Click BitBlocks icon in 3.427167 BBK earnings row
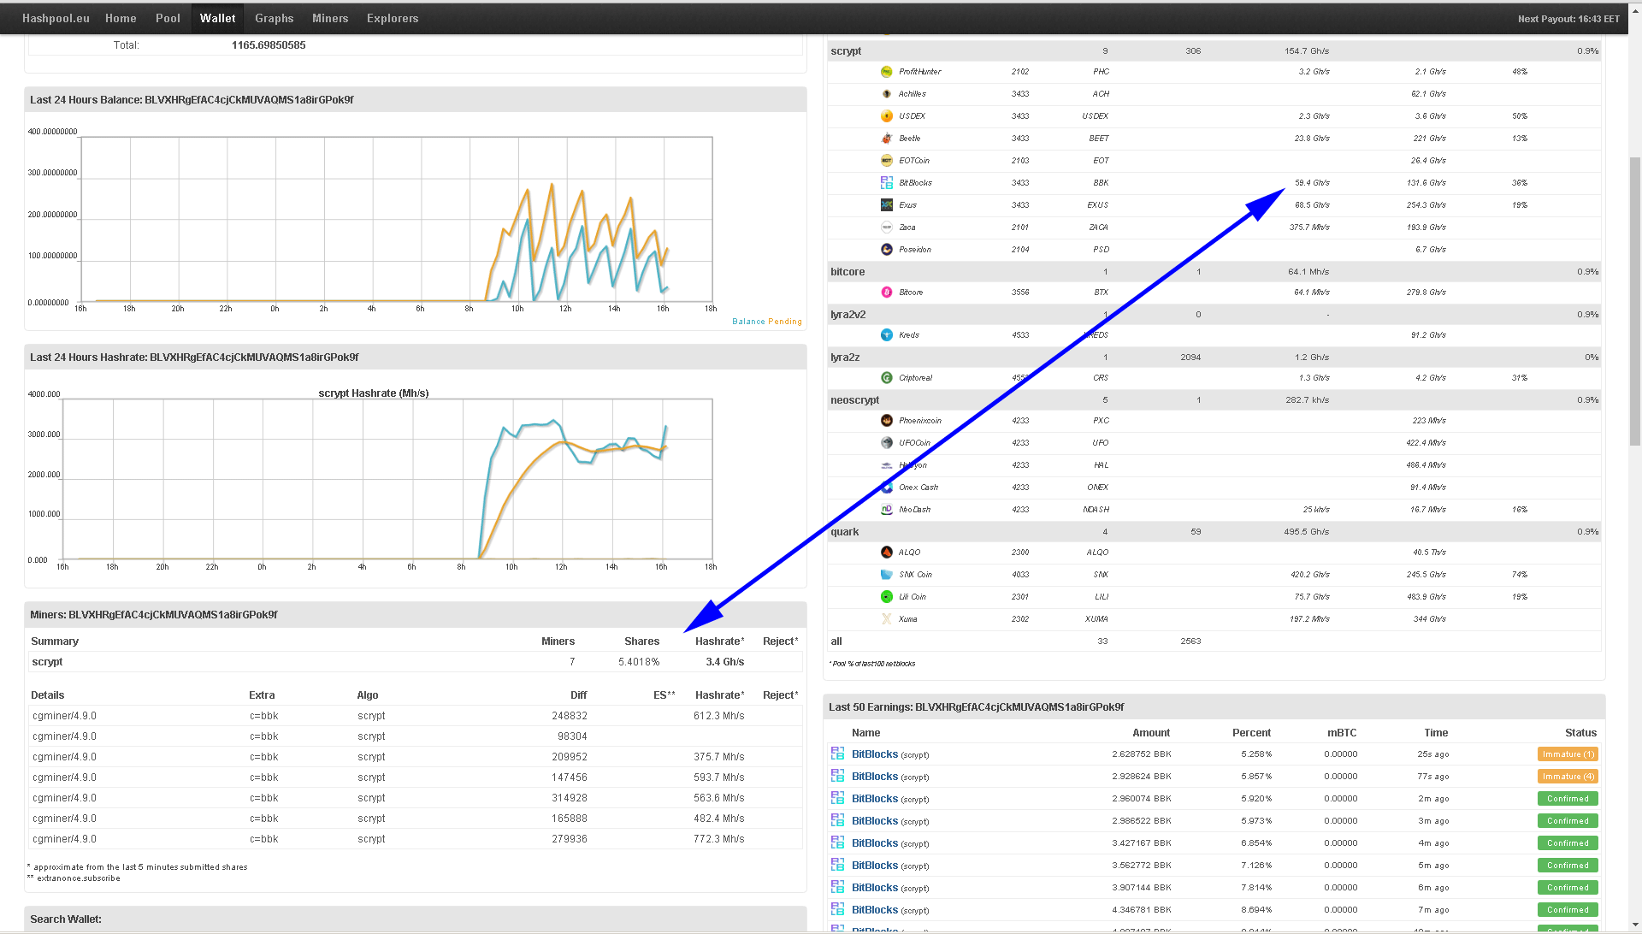Screen dimensions: 1642x934 coord(838,842)
